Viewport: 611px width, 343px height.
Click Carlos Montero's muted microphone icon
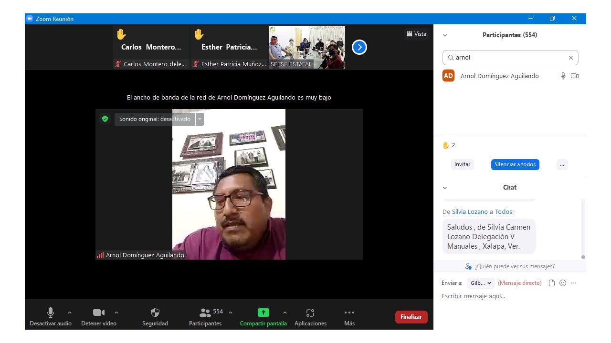coord(118,64)
